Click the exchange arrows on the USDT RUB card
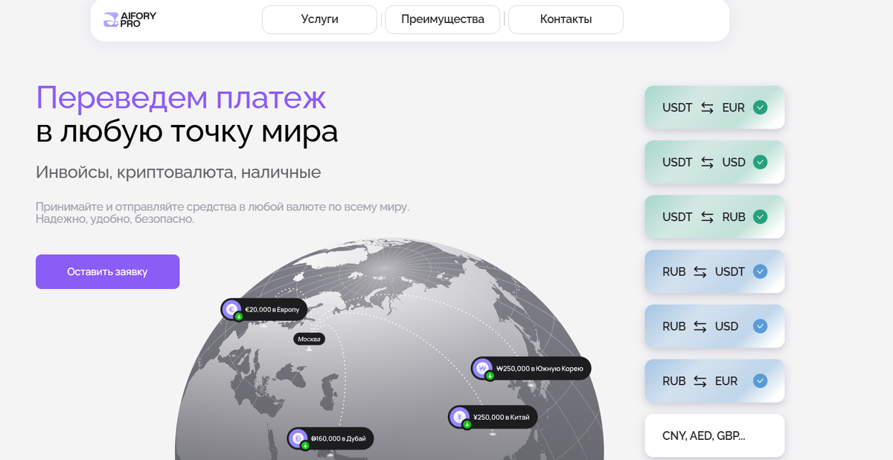The height and width of the screenshot is (460, 893). pyautogui.click(x=708, y=216)
